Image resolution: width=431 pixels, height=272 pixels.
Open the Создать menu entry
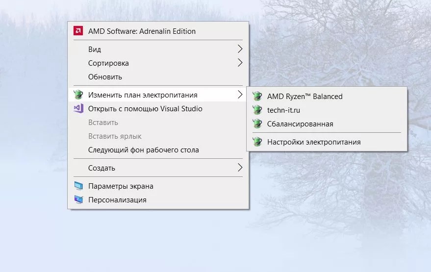pyautogui.click(x=158, y=168)
